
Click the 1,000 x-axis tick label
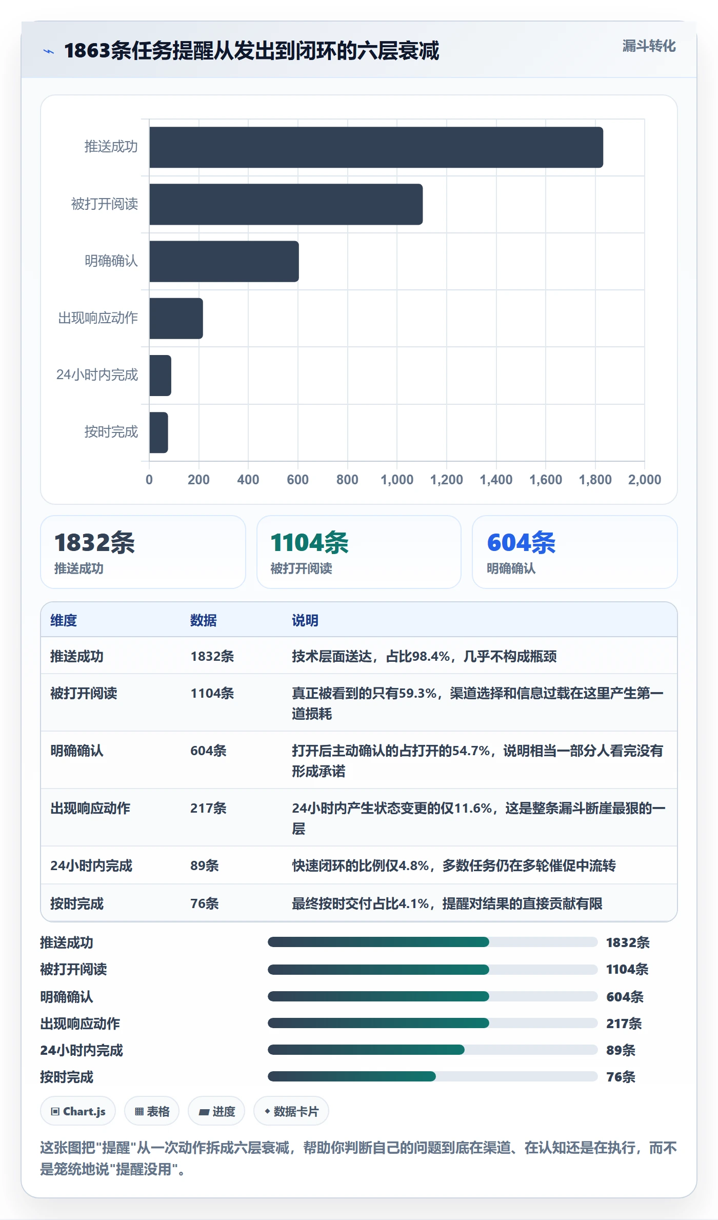(397, 480)
